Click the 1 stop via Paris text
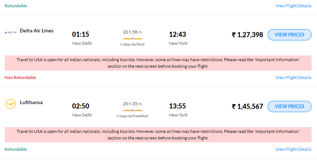This screenshot has width=317, height=162. pos(133,44)
